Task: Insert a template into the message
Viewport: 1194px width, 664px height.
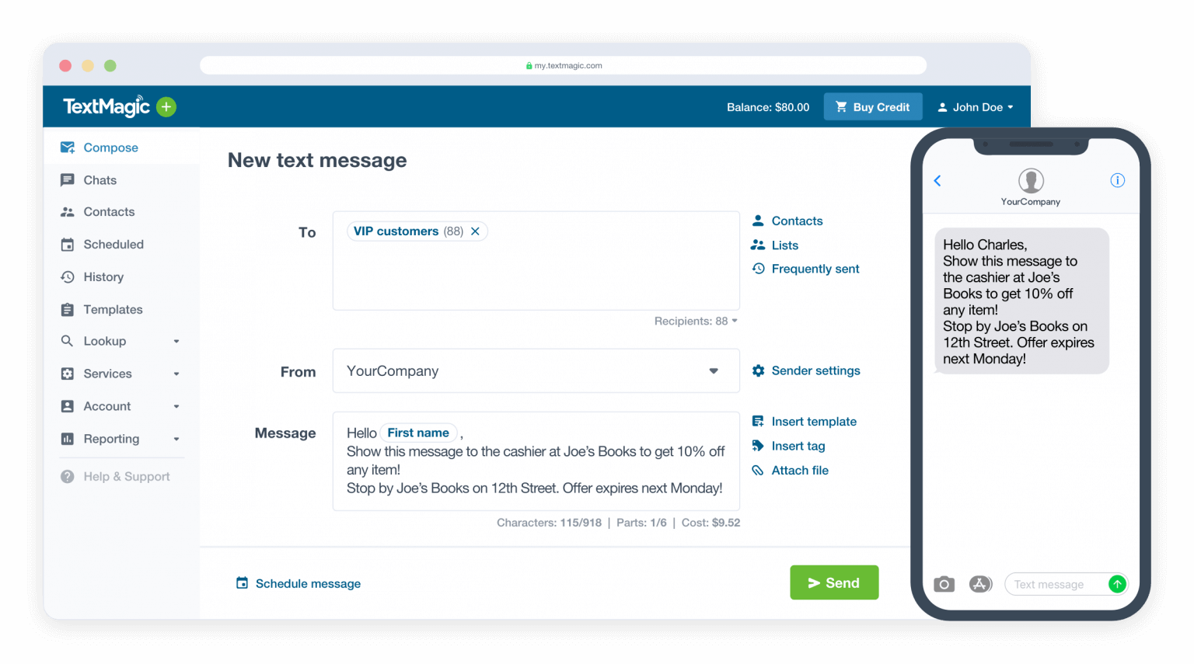Action: 813,421
